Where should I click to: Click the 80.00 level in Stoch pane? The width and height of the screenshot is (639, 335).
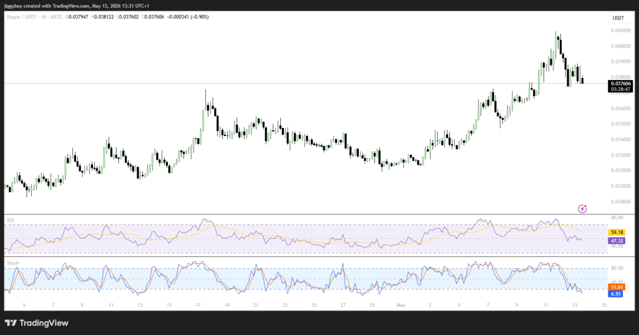[617, 268]
